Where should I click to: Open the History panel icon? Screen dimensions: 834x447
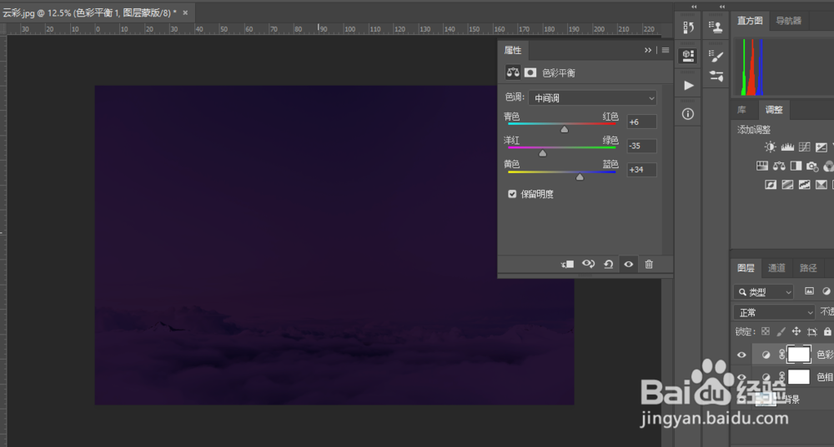click(x=688, y=27)
